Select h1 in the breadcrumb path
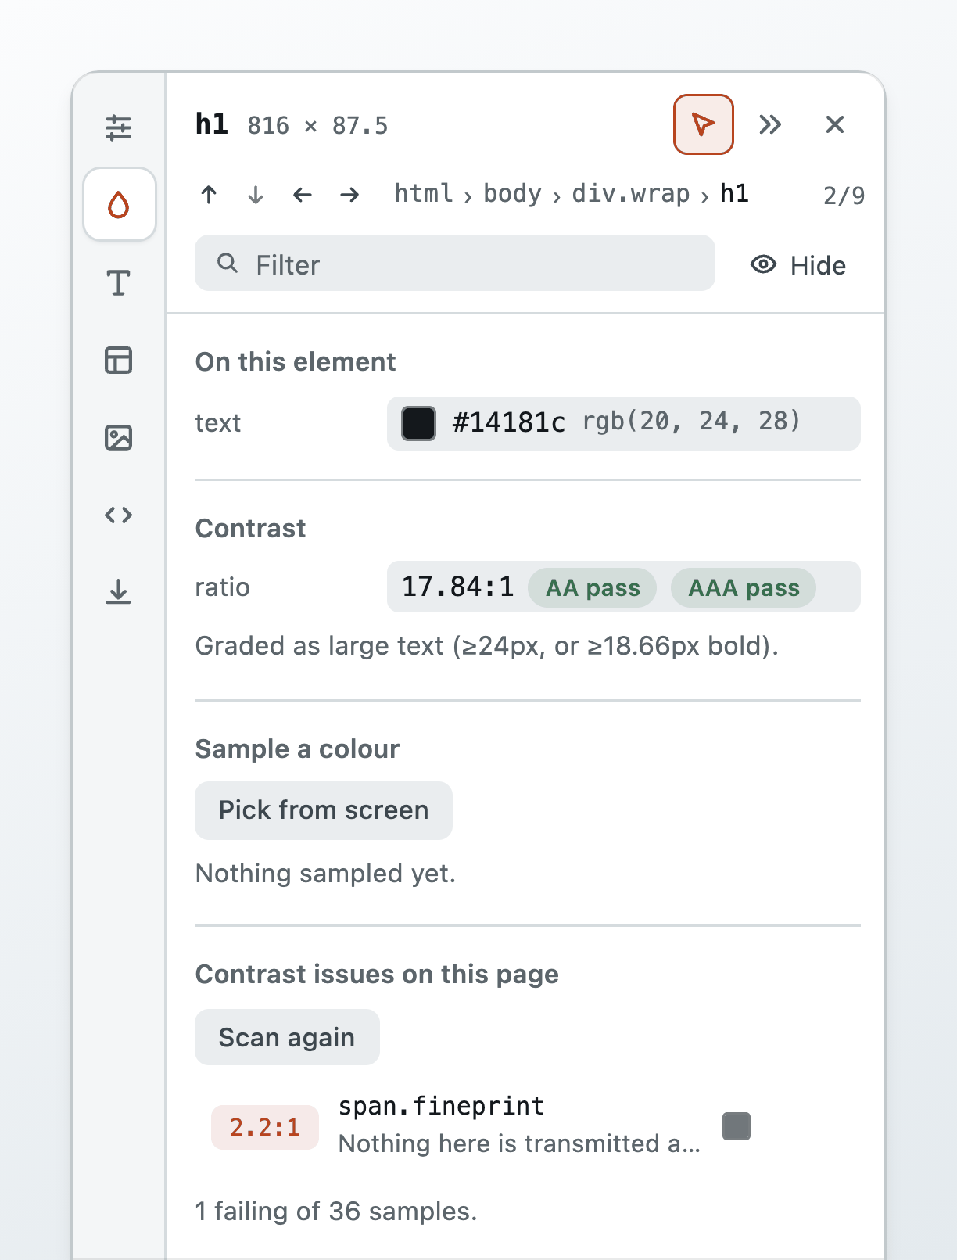Image resolution: width=957 pixels, height=1260 pixels. 735,193
